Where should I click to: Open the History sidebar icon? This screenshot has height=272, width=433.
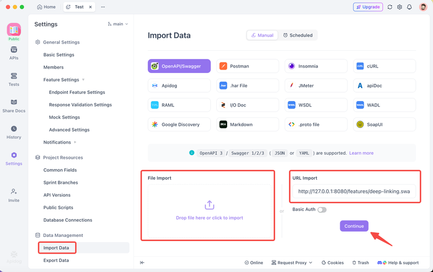pyautogui.click(x=14, y=133)
